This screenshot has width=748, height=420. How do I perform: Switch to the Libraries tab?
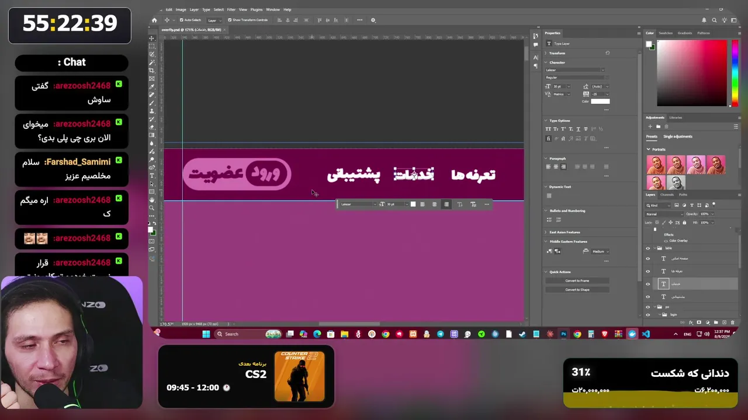click(676, 118)
